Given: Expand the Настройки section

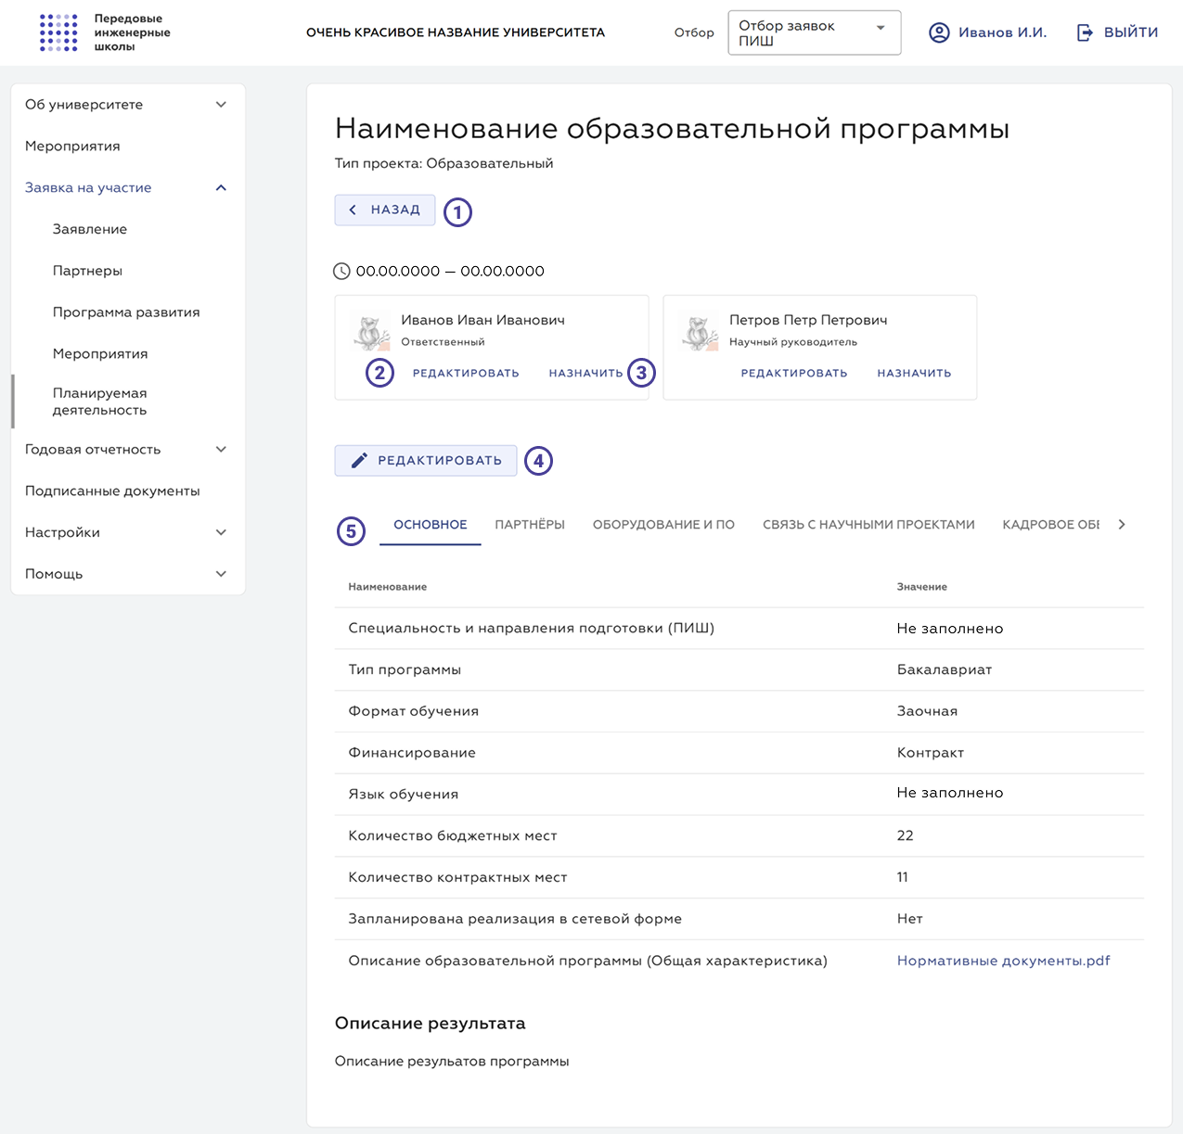Looking at the screenshot, I should (x=221, y=532).
